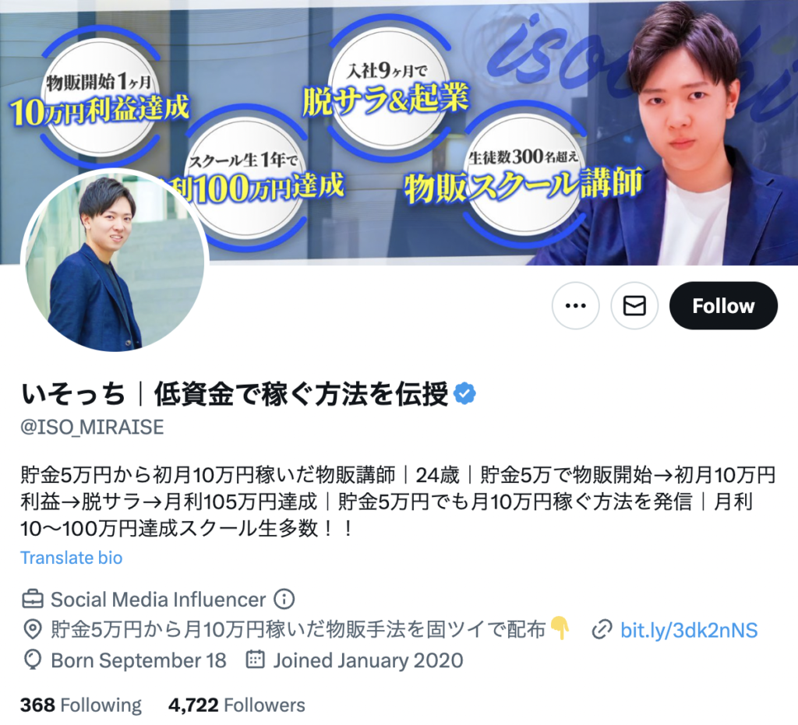
Task: Click the location pin icon
Action: click(33, 629)
